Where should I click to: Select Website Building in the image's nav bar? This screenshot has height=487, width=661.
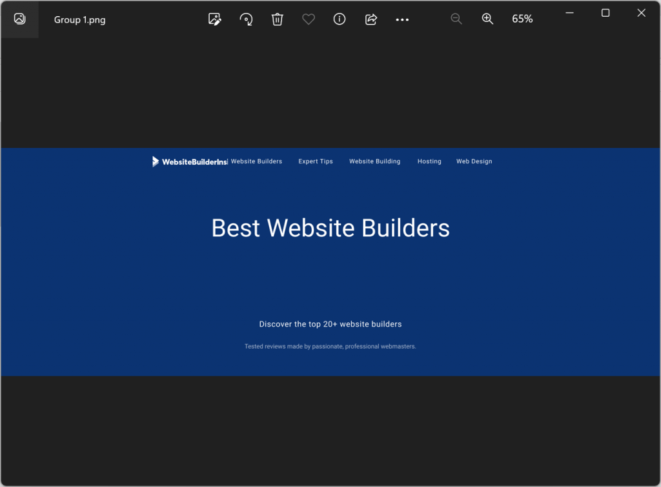[374, 161]
